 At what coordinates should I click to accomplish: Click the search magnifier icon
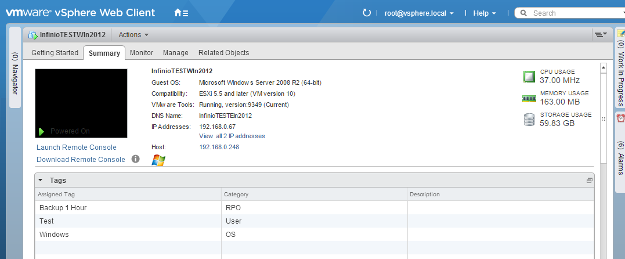[x=523, y=13]
